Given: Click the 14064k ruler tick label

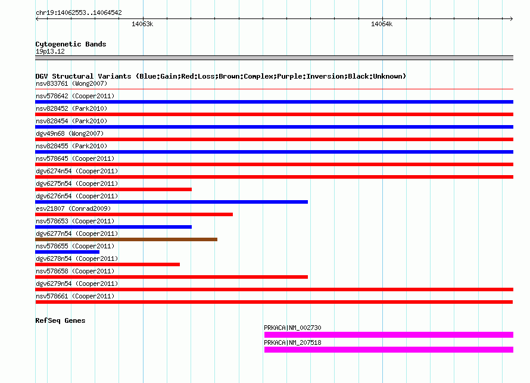Looking at the screenshot, I should pyautogui.click(x=382, y=24).
